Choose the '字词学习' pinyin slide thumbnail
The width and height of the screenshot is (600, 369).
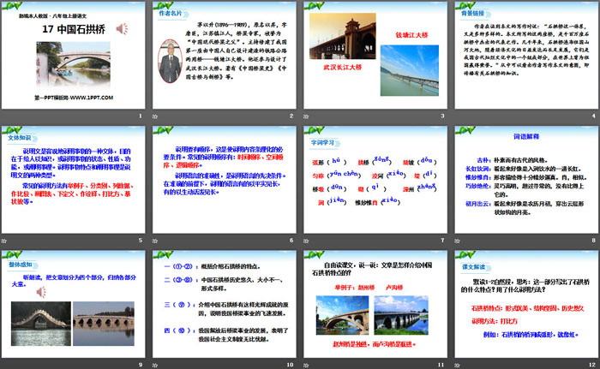[x=375, y=178]
